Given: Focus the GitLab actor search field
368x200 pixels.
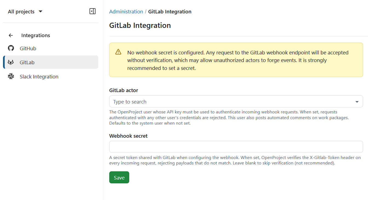Looking at the screenshot, I should (236, 101).
